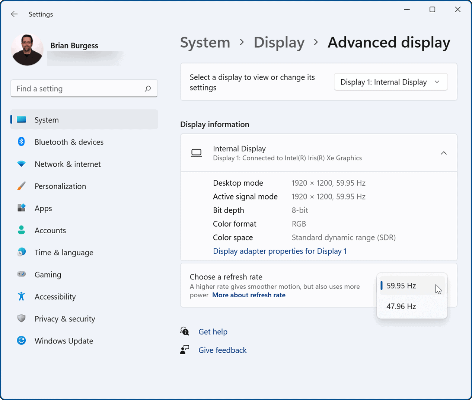Click the 8-bit Bit depth value
This screenshot has width=472, height=400.
coord(300,210)
